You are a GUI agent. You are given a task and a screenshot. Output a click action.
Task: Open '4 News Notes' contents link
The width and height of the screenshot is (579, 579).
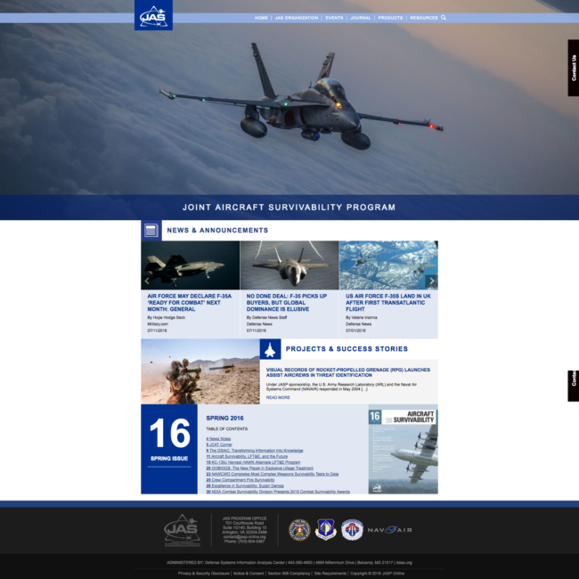(218, 438)
